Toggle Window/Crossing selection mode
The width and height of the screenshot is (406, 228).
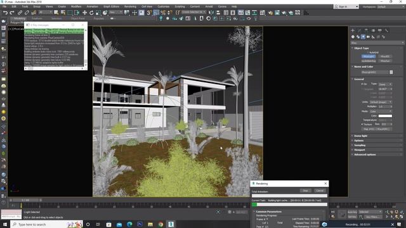(x=77, y=13)
